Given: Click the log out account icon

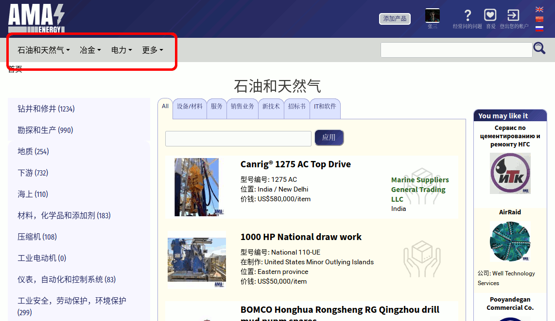Looking at the screenshot, I should (x=513, y=15).
